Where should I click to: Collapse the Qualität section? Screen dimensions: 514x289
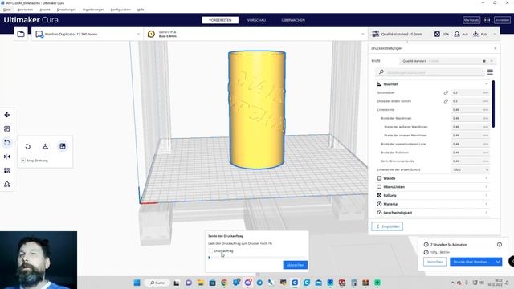pyautogui.click(x=433, y=84)
